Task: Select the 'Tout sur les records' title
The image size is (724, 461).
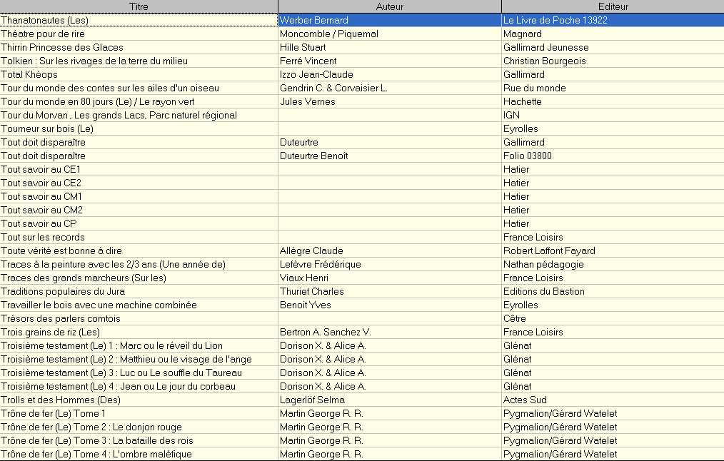Action: pyautogui.click(x=139, y=237)
